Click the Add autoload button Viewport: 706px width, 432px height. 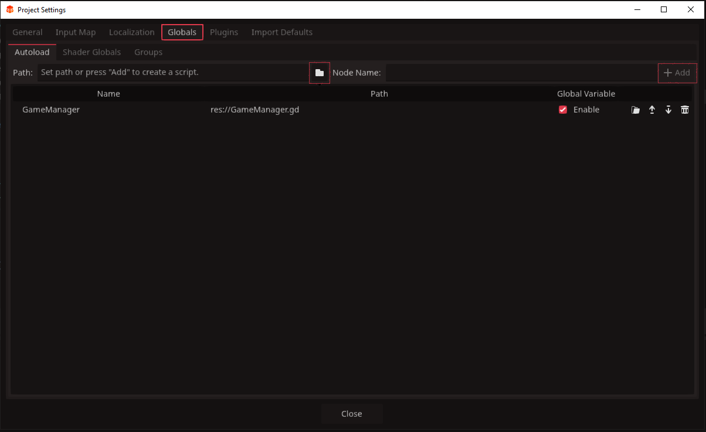tap(677, 73)
